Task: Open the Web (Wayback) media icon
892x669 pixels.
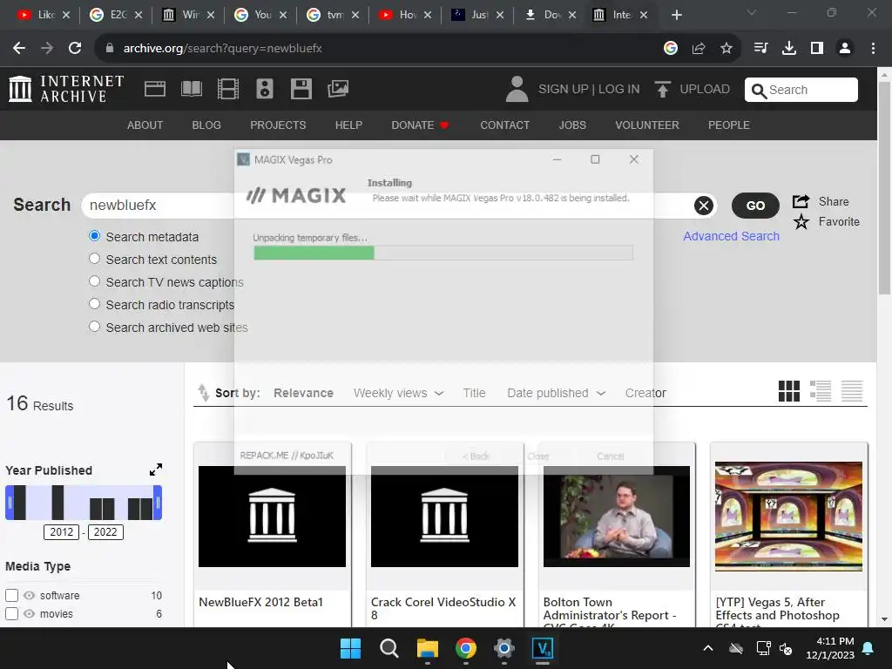Action: [x=155, y=89]
